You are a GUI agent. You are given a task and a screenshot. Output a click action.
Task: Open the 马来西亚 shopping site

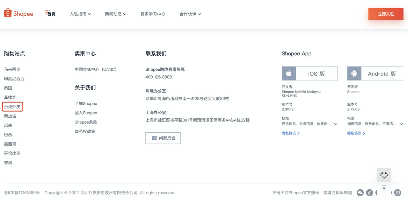pos(12,69)
